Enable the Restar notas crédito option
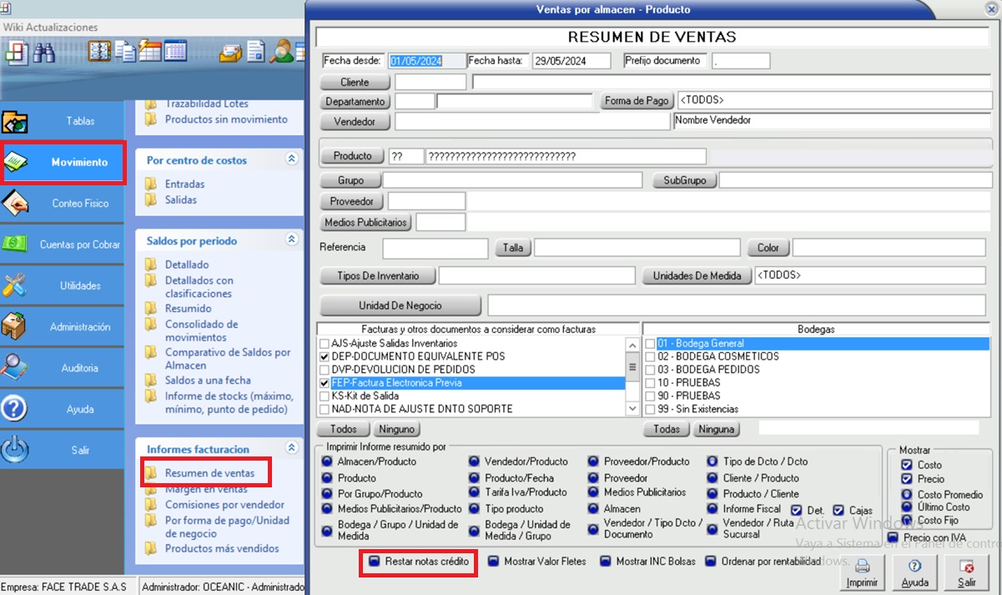The image size is (1002, 595). tap(375, 562)
